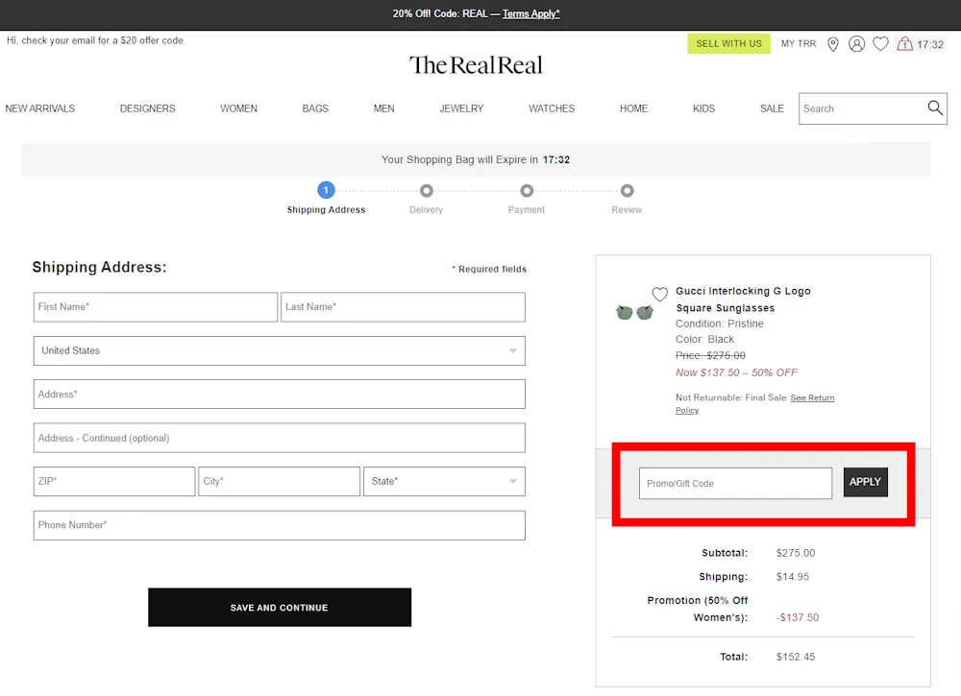The image size is (961, 696).
Task: Focus the First Name field
Action: coord(156,306)
